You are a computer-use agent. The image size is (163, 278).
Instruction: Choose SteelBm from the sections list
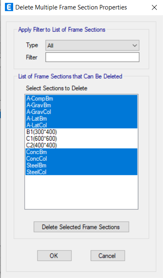(x=81, y=165)
